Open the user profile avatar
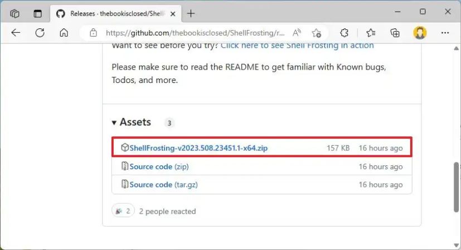 point(420,33)
